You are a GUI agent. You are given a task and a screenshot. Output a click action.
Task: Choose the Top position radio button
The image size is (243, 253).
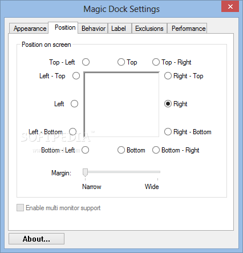[121, 62]
